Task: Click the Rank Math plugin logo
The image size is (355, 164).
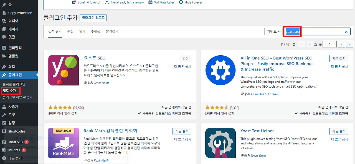Action: 63,143
